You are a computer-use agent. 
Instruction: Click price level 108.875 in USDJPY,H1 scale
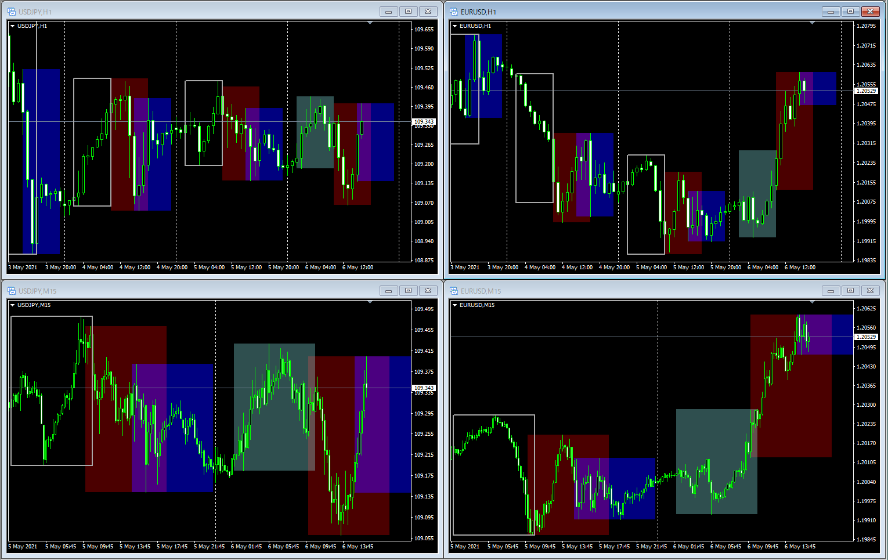(424, 261)
